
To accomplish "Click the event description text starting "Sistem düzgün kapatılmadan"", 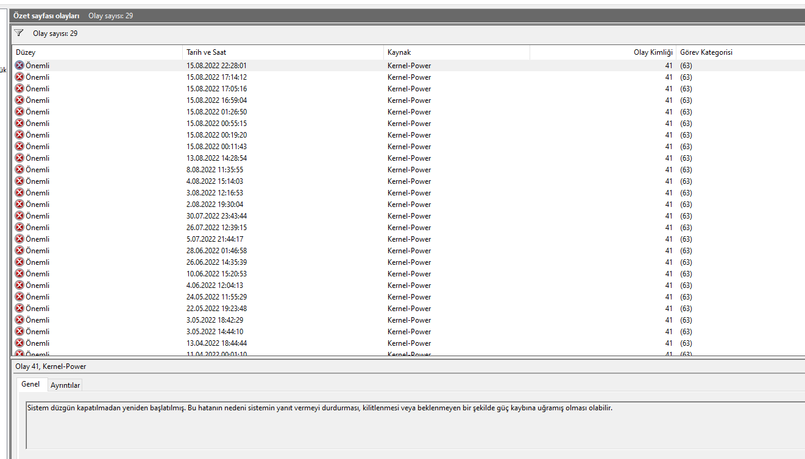I will coord(320,408).
